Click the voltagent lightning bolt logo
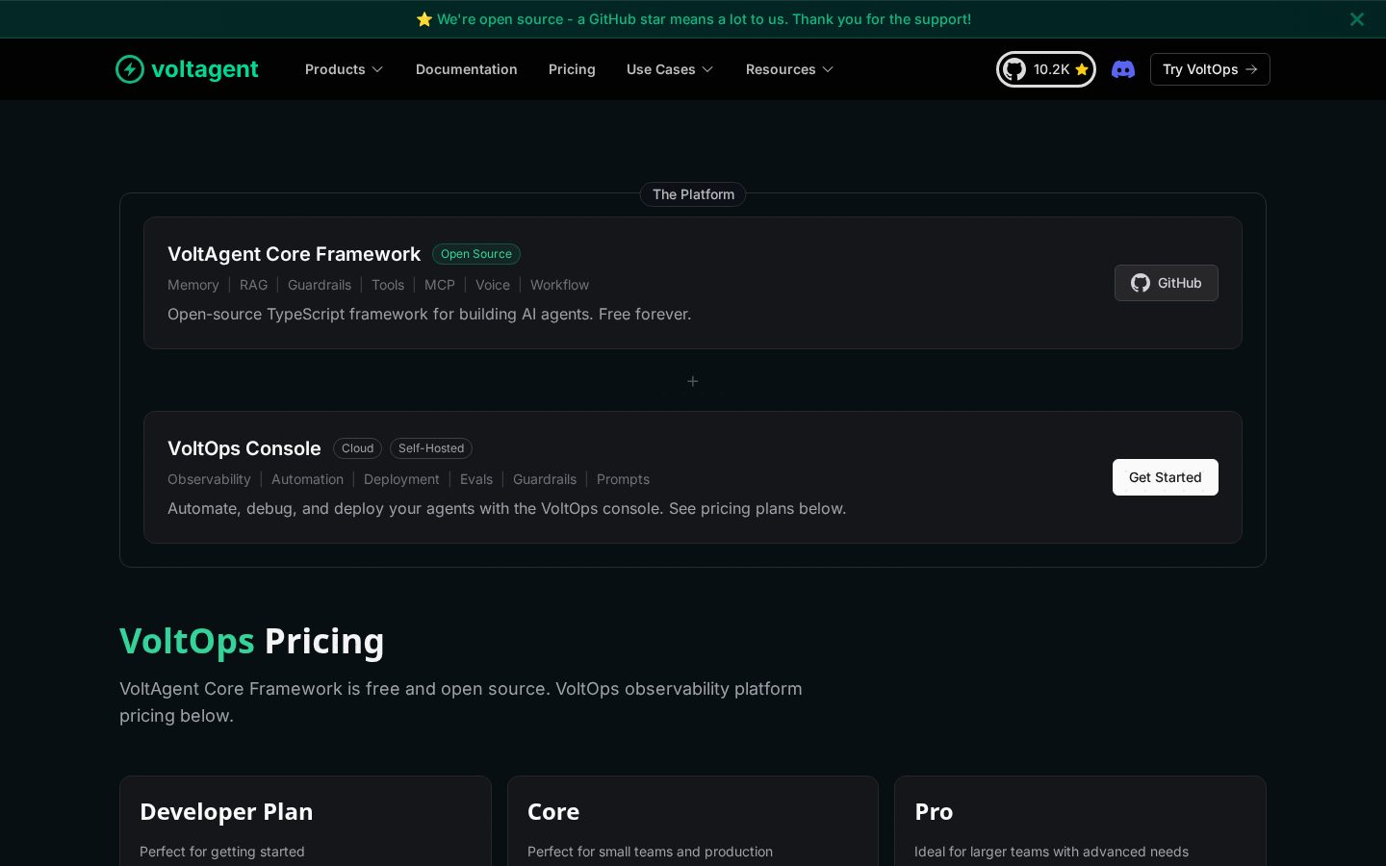Screen dimensions: 1386x866 click(x=130, y=69)
